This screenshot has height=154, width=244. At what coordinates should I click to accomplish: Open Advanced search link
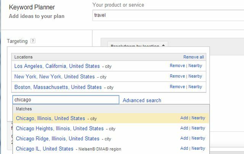142,101
